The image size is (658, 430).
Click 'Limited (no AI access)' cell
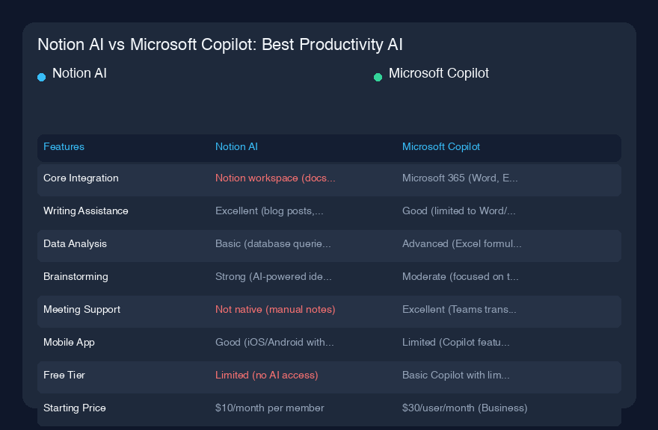click(267, 375)
